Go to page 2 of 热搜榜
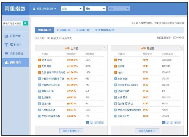 pos(167,123)
